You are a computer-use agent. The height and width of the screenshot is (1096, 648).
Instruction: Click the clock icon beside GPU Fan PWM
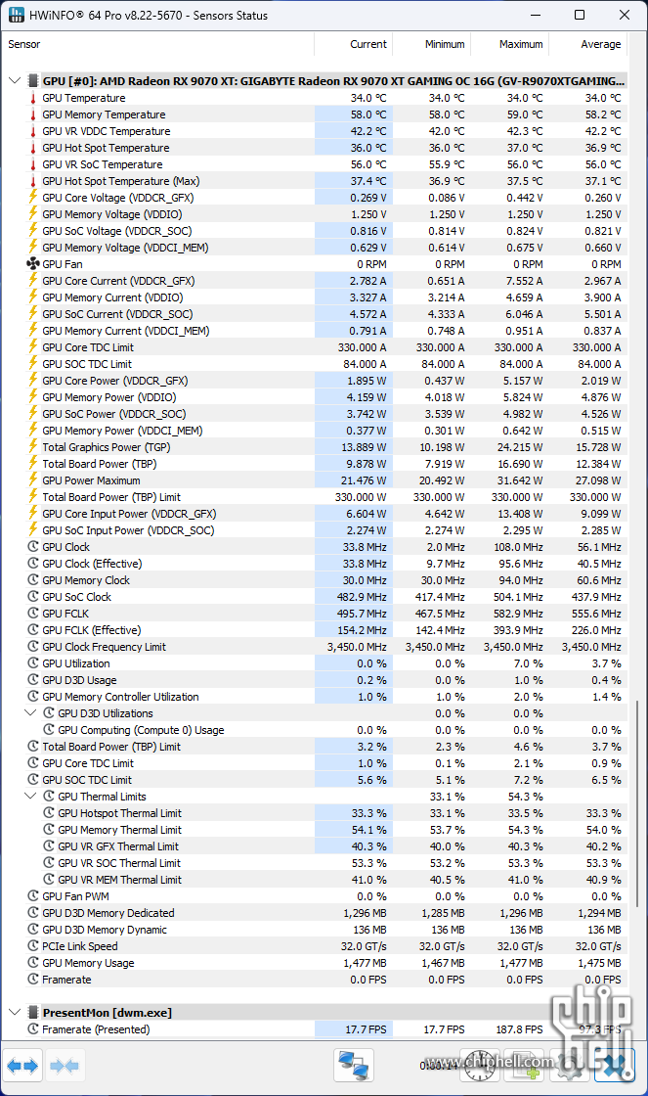click(x=33, y=896)
